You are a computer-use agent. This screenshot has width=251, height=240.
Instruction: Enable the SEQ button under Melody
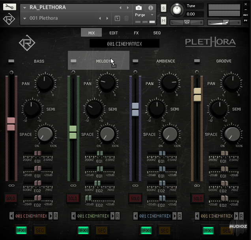102,231
